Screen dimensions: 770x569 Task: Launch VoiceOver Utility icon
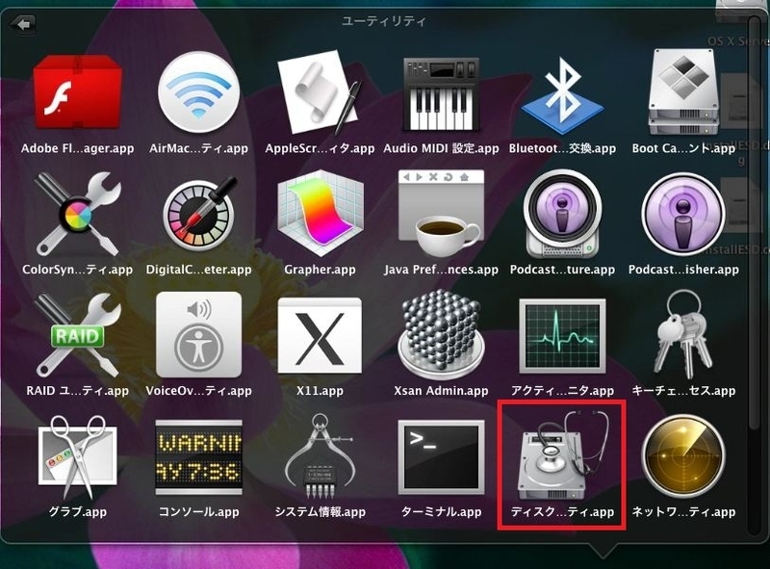point(199,335)
